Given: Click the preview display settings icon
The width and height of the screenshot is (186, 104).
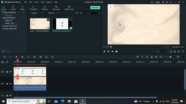Looking at the screenshot, I should 171,51.
